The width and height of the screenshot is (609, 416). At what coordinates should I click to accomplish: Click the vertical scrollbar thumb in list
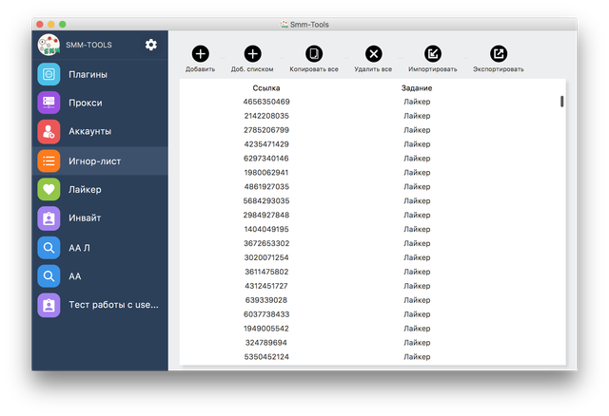[561, 102]
